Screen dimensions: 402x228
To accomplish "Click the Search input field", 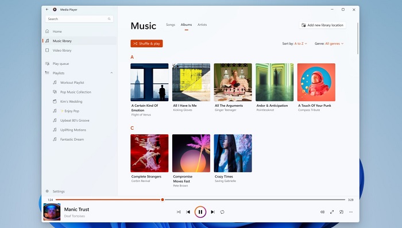I will 79,19.
